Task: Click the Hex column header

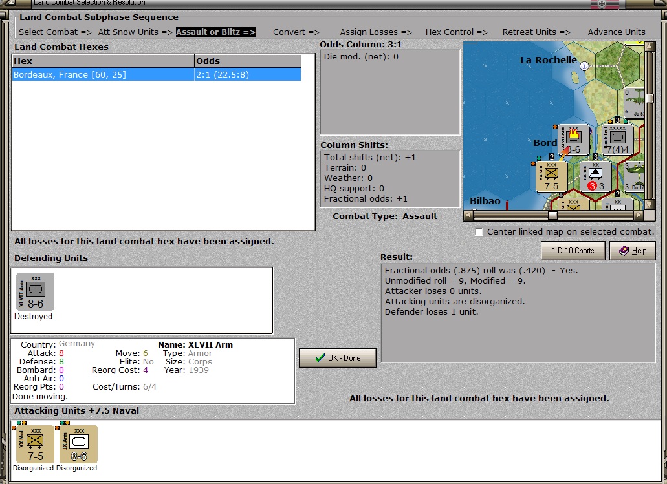Action: click(103, 61)
